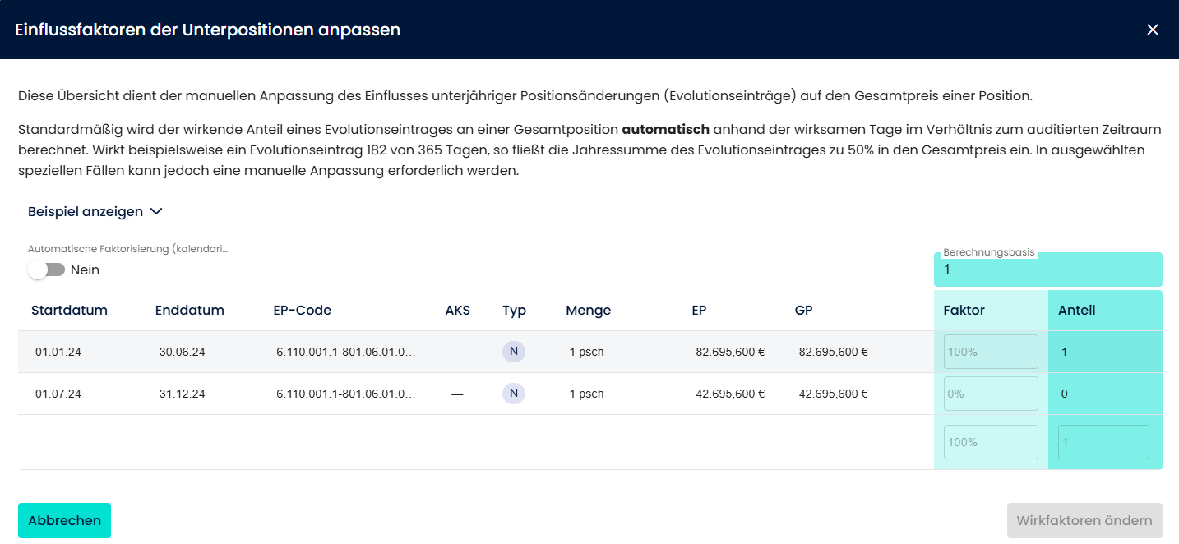Click the total Anteil field in the summary row

point(1103,442)
